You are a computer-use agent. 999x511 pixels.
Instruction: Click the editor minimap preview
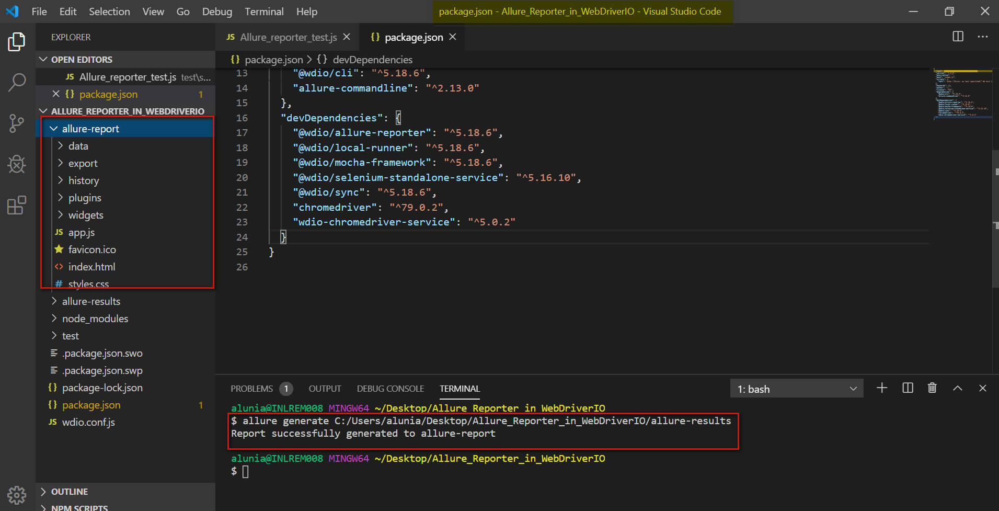pyautogui.click(x=962, y=94)
